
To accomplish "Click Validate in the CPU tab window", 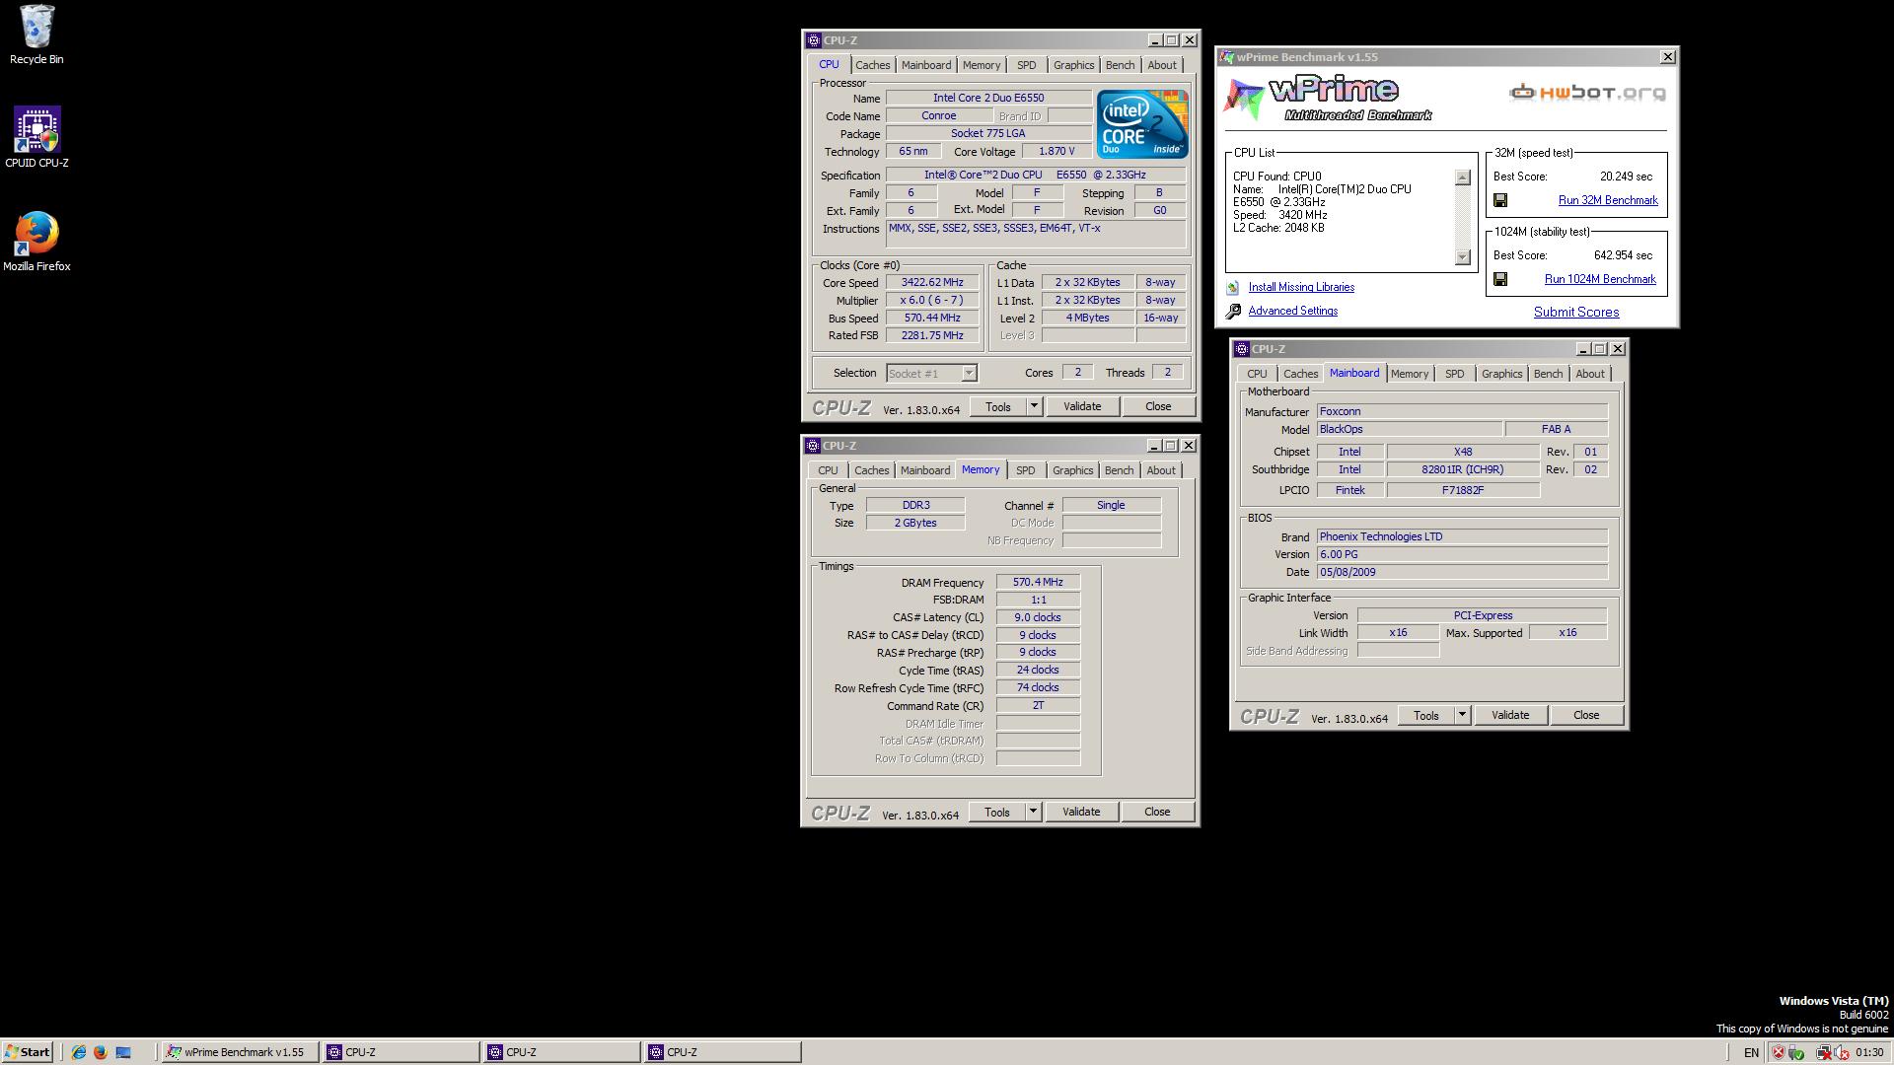I will pyautogui.click(x=1081, y=406).
